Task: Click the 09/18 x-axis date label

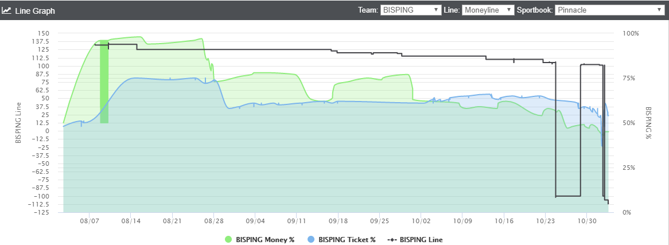Action: coord(338,221)
